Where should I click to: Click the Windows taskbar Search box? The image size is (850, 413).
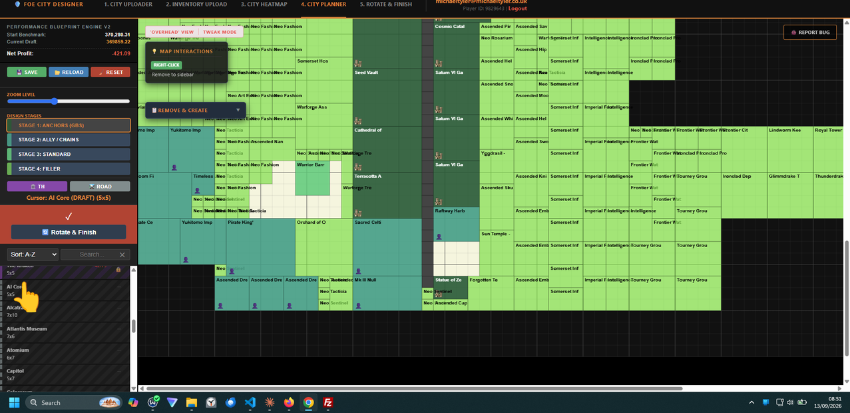pos(75,402)
